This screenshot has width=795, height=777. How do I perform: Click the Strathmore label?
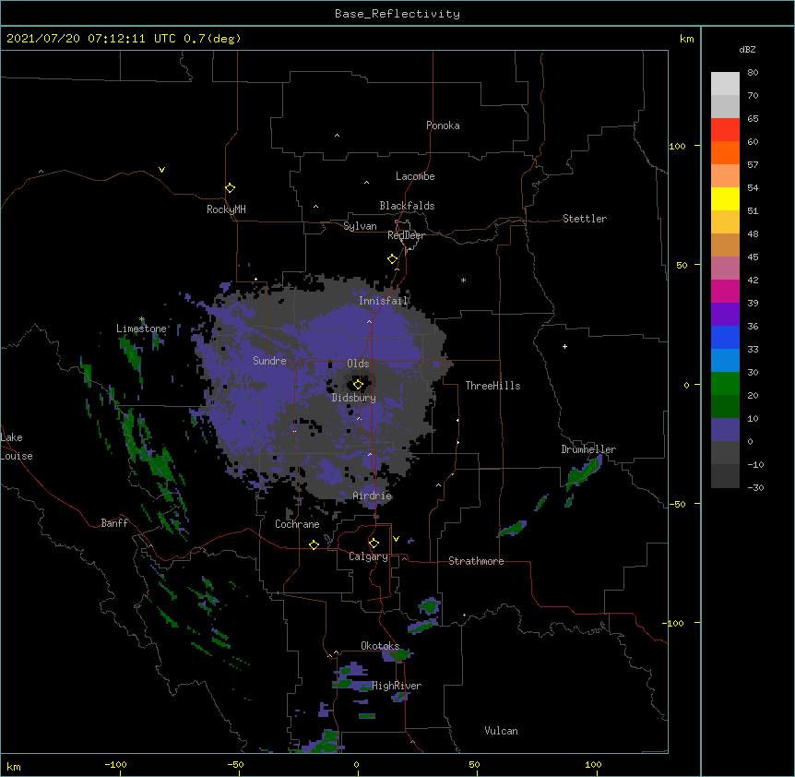[x=476, y=561]
